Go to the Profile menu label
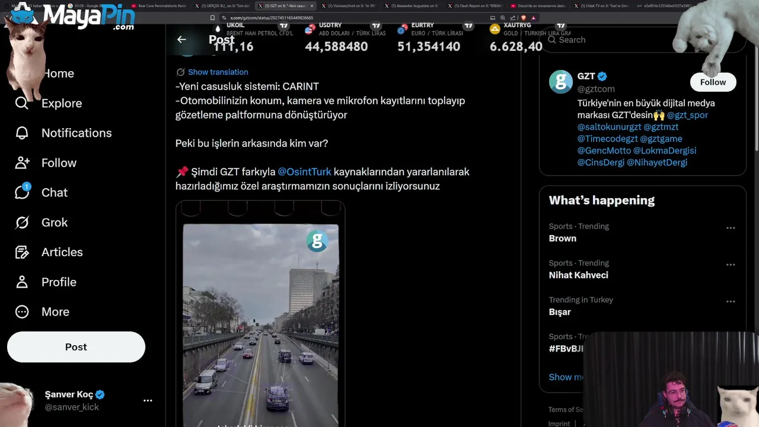 click(x=59, y=282)
